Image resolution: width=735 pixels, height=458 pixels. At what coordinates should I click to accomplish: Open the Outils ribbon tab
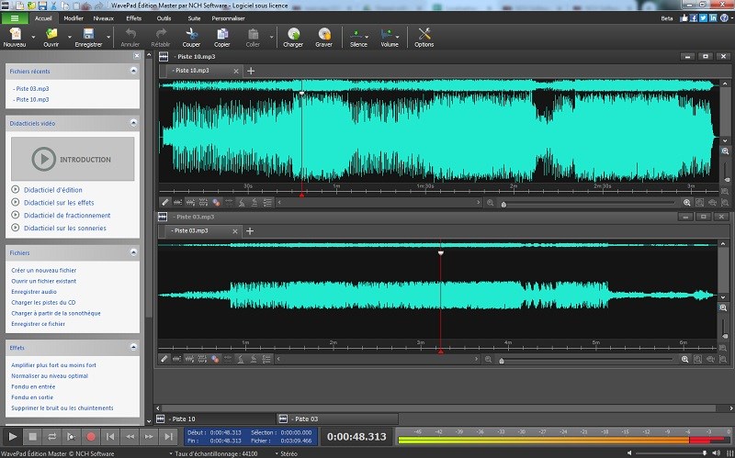164,18
